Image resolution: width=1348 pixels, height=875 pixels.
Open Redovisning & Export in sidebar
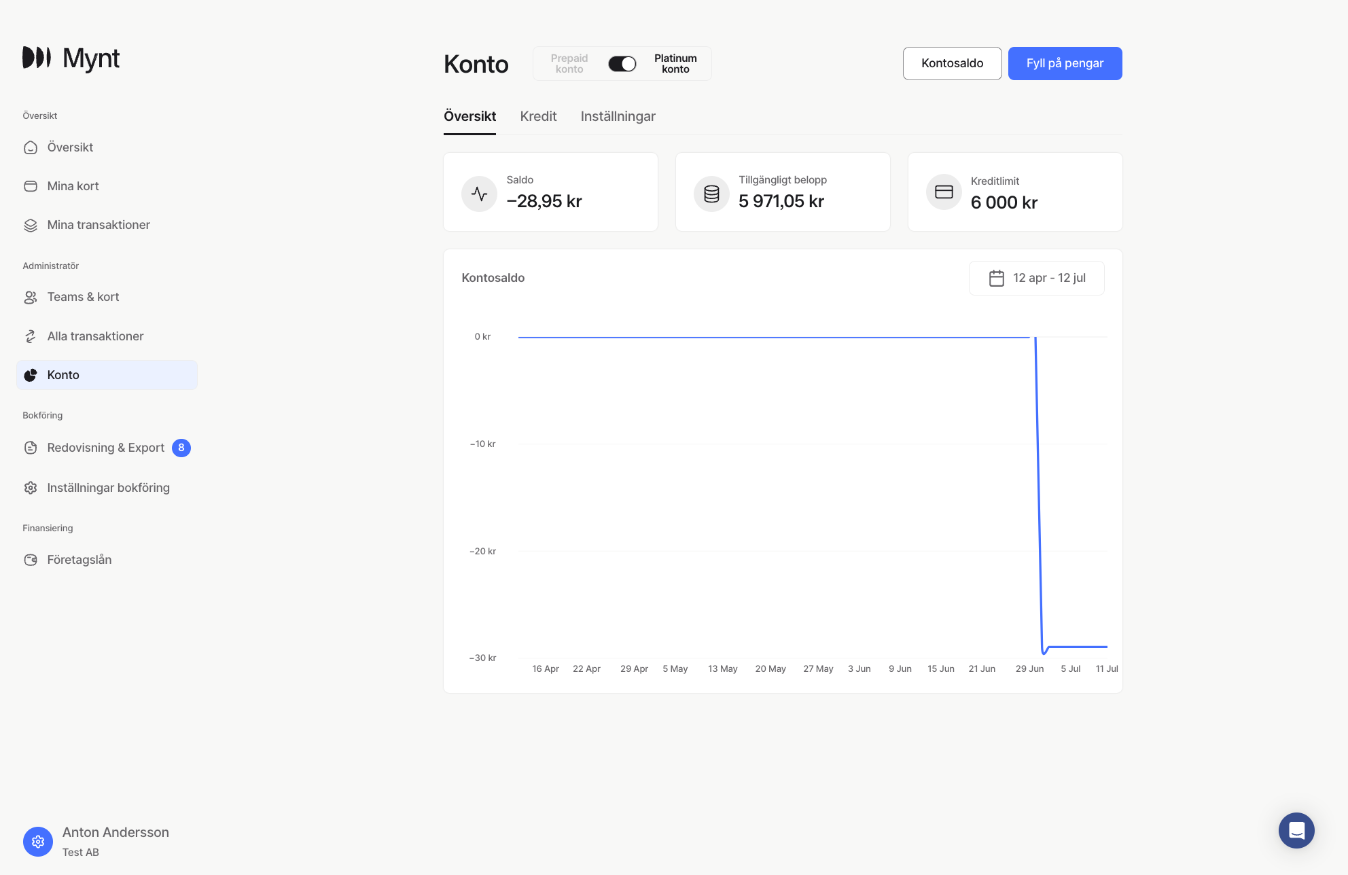[x=105, y=448]
